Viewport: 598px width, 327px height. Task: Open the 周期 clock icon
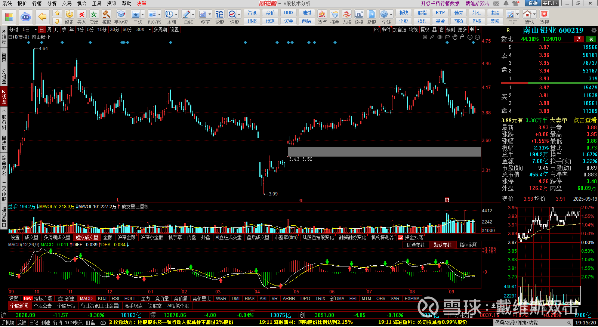pos(169,17)
